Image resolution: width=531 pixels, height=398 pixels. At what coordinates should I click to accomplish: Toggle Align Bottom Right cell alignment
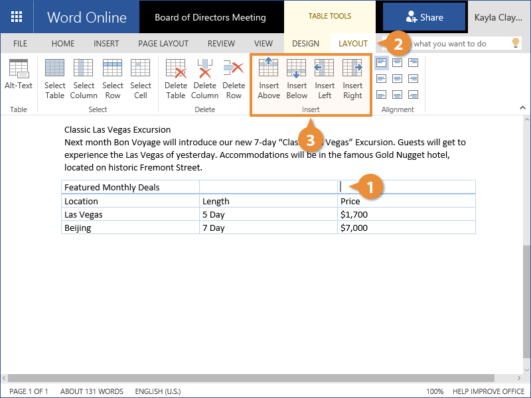(x=414, y=95)
